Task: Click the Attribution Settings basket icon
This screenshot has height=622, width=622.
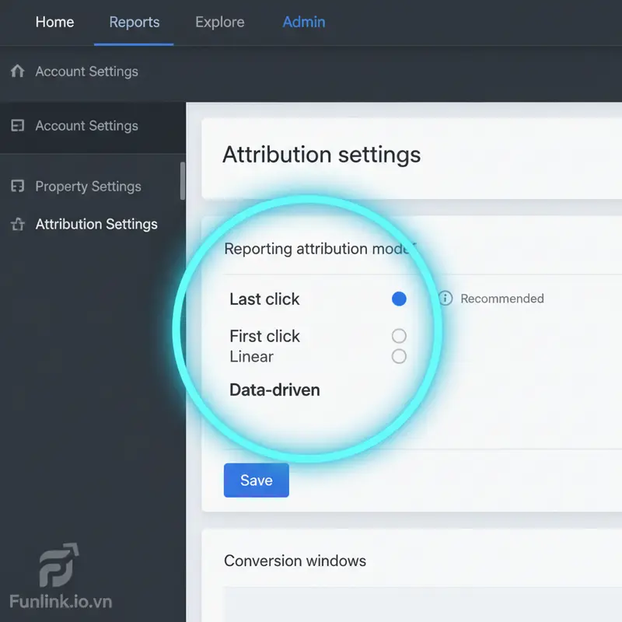Action: pos(16,224)
